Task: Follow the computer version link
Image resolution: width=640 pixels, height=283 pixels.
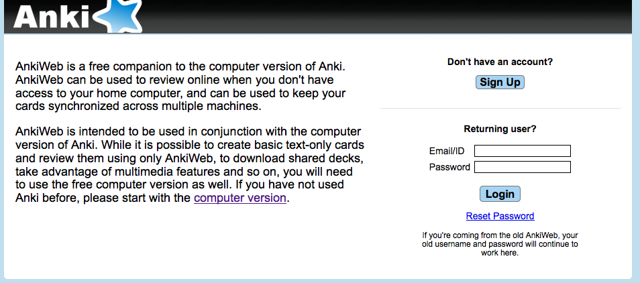Action: tap(240, 199)
